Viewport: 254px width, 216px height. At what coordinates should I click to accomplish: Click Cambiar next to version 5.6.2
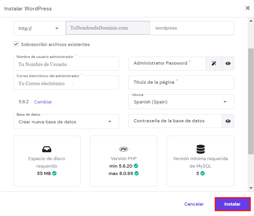(43, 102)
